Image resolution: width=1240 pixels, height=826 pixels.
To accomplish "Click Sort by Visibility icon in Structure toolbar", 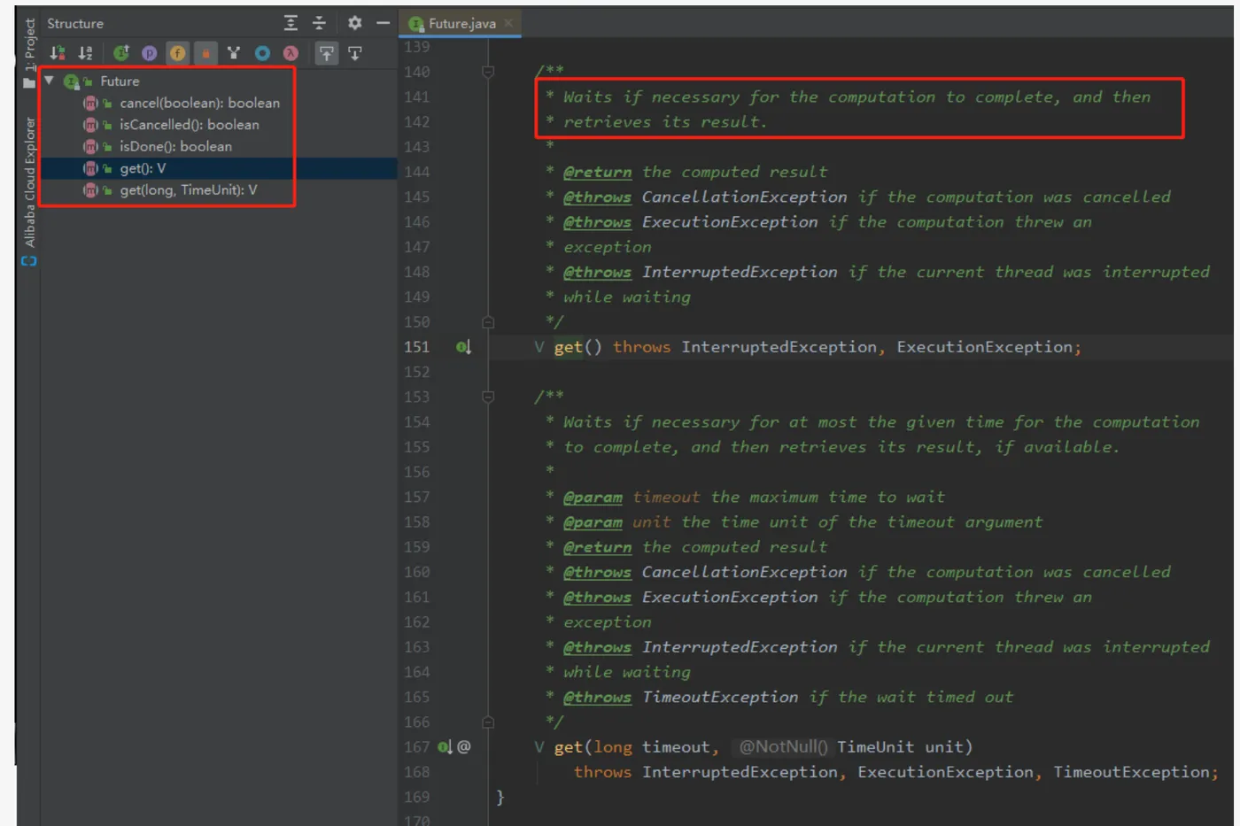I will pyautogui.click(x=58, y=53).
